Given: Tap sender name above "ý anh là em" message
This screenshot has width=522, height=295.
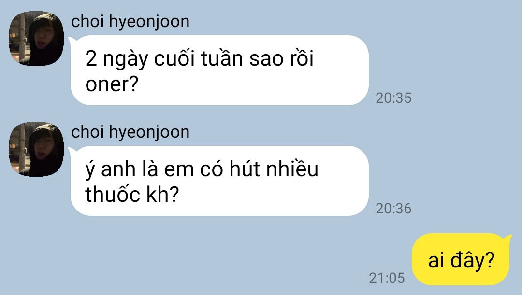Looking at the screenshot, I should [x=130, y=132].
